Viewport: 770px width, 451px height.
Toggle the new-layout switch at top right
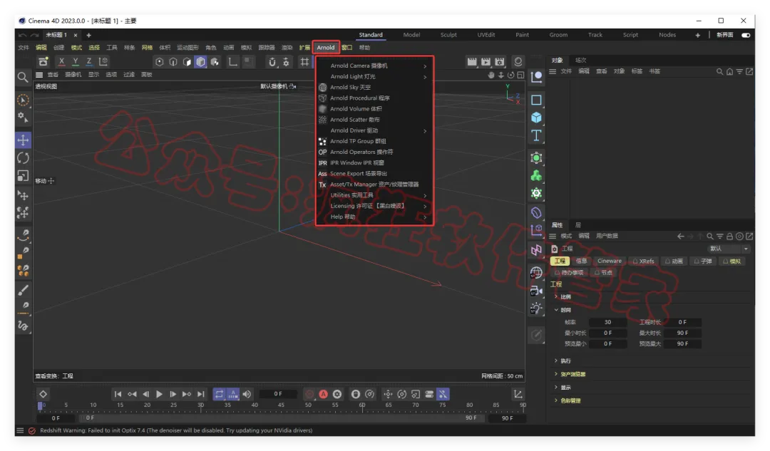pos(746,35)
